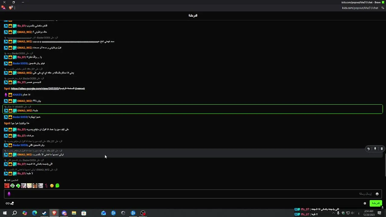Jump to quoted KHA51 reply in highlighted message
Screen dimensions: 386x217
18,107
